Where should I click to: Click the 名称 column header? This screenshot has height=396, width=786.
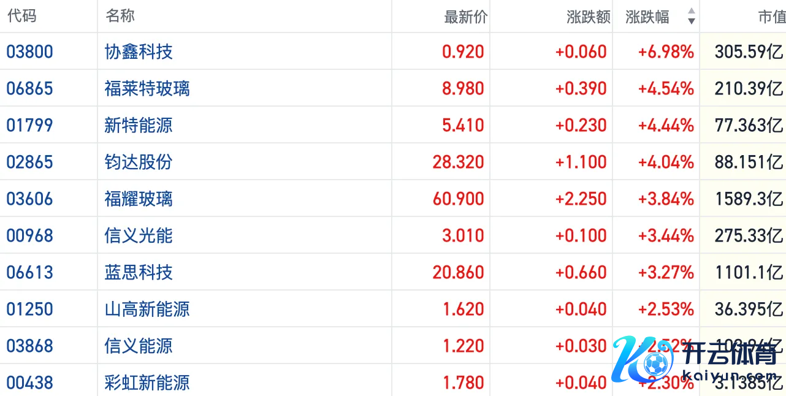120,17
